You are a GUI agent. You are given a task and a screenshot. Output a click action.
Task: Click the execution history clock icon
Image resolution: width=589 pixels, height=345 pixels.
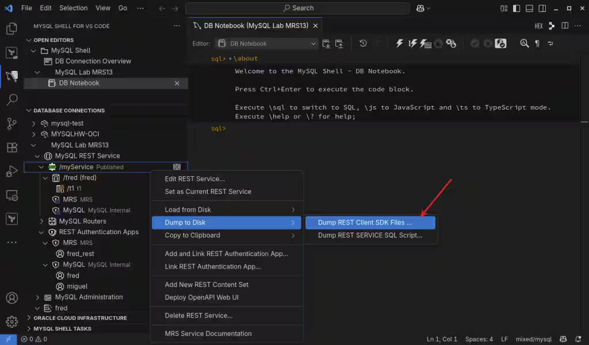(x=363, y=43)
